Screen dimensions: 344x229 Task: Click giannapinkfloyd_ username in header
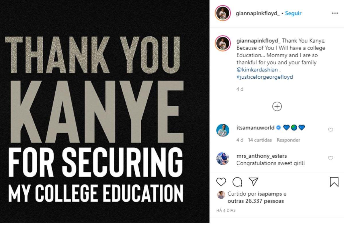(257, 13)
